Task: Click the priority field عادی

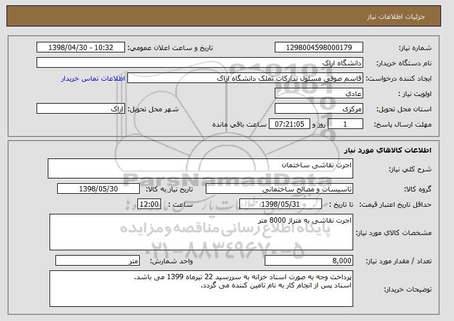Action: coord(319,94)
